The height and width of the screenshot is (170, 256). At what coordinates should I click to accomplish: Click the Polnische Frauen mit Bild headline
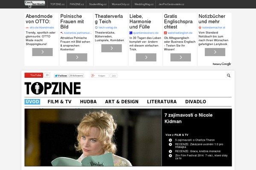coord(72,22)
